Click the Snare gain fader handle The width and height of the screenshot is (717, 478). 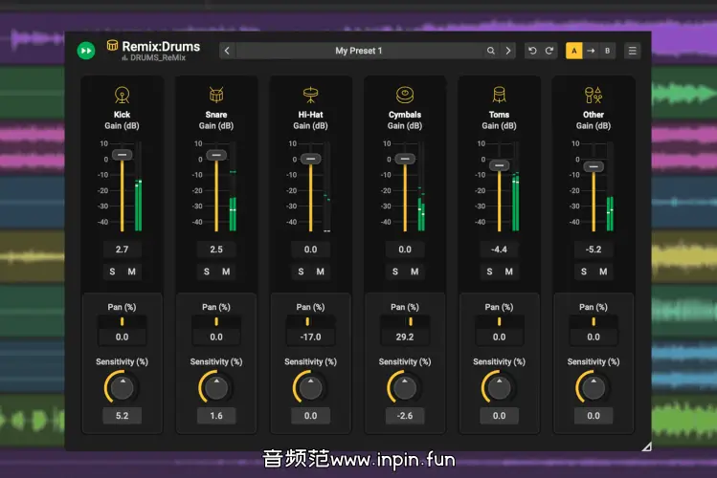(216, 155)
